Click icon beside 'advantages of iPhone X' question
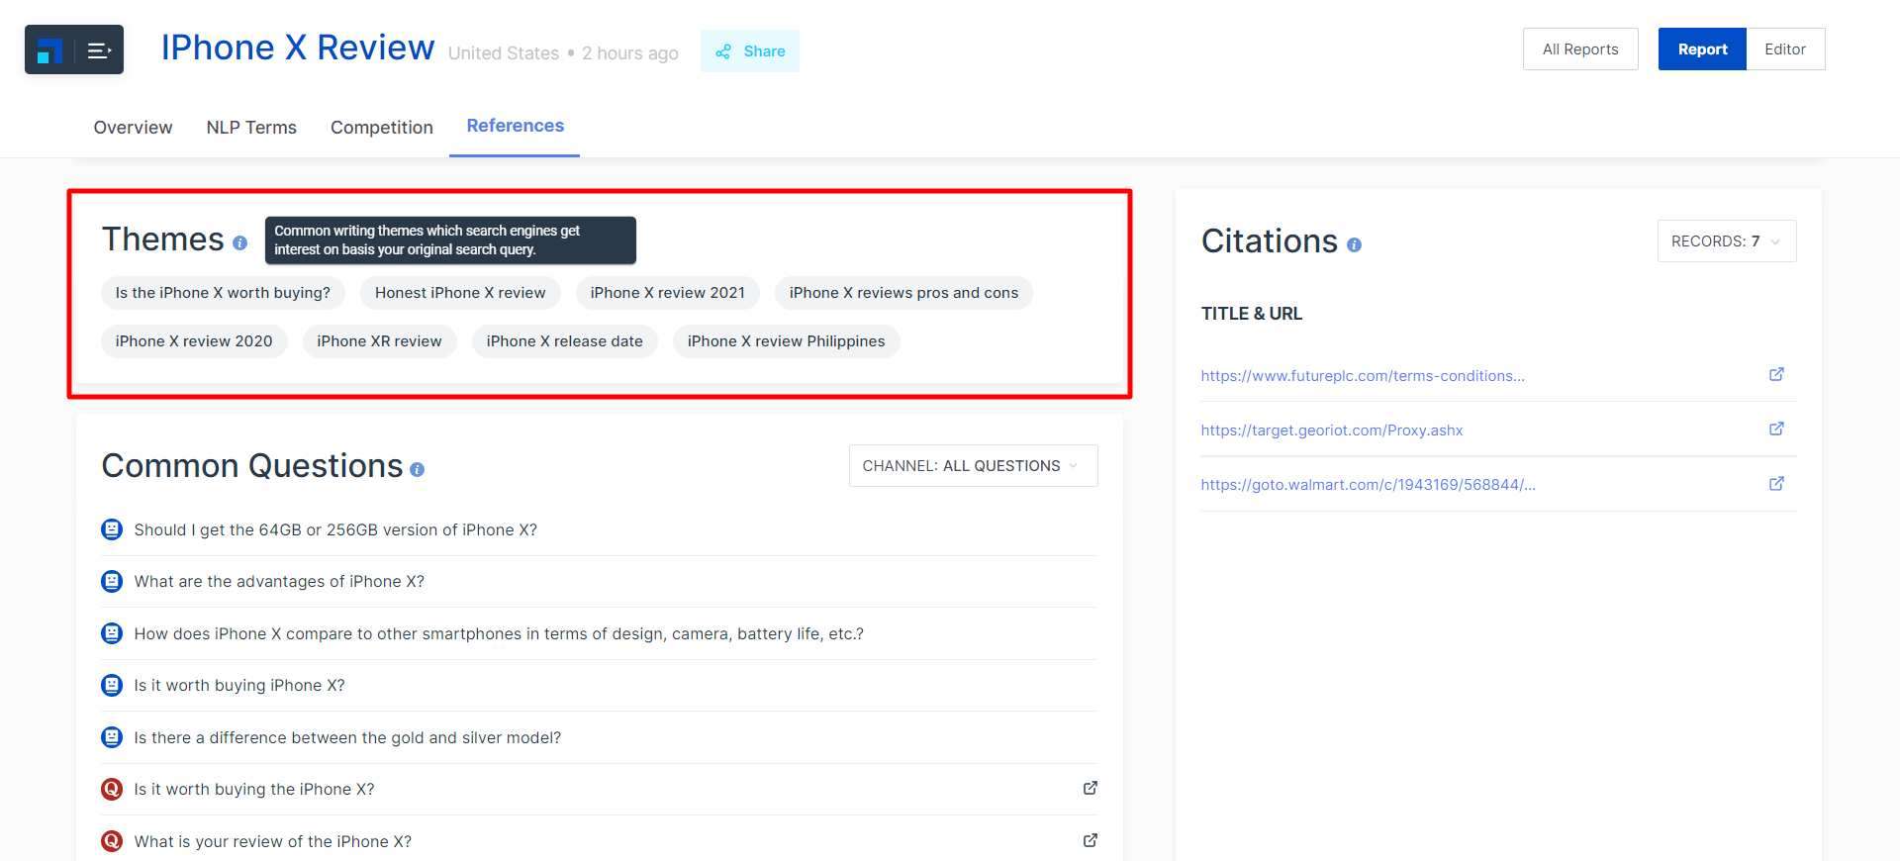Viewport: 1900px width, 861px height. click(x=112, y=581)
